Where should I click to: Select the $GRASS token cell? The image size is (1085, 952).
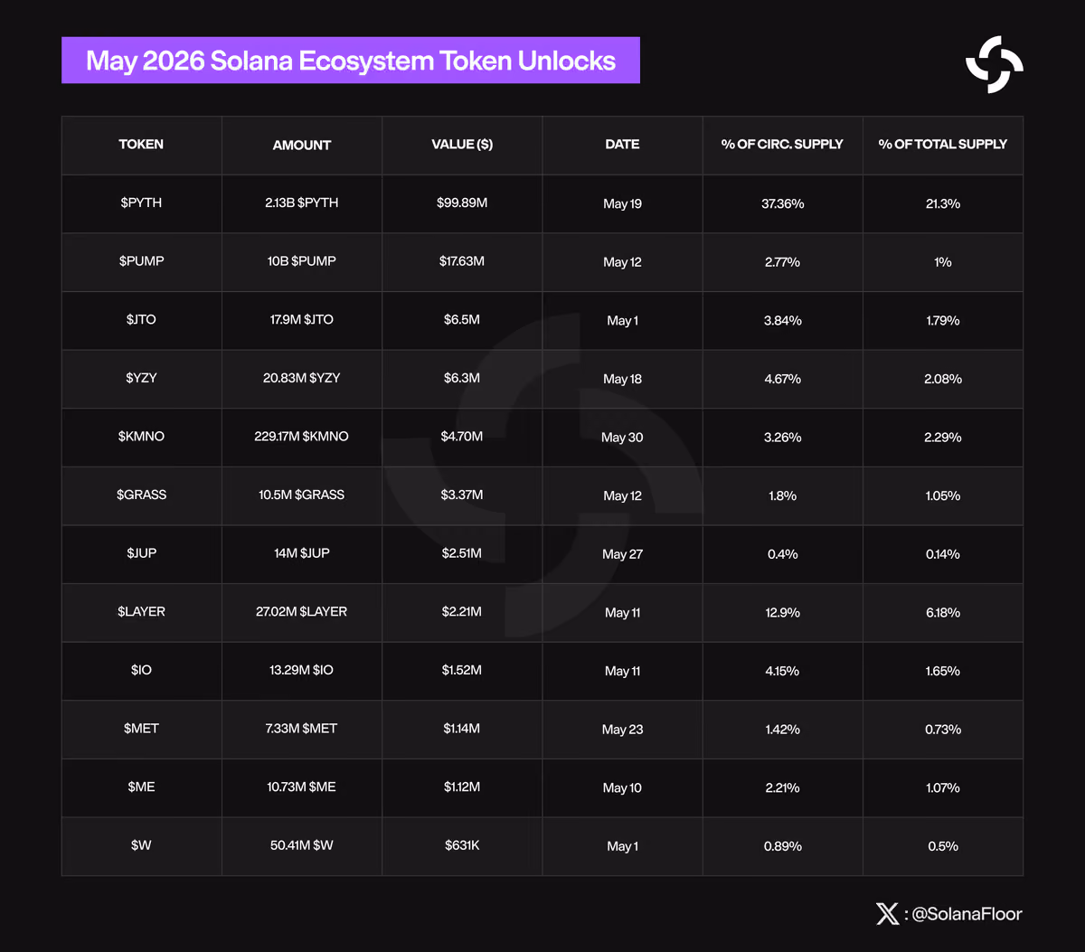(x=141, y=495)
